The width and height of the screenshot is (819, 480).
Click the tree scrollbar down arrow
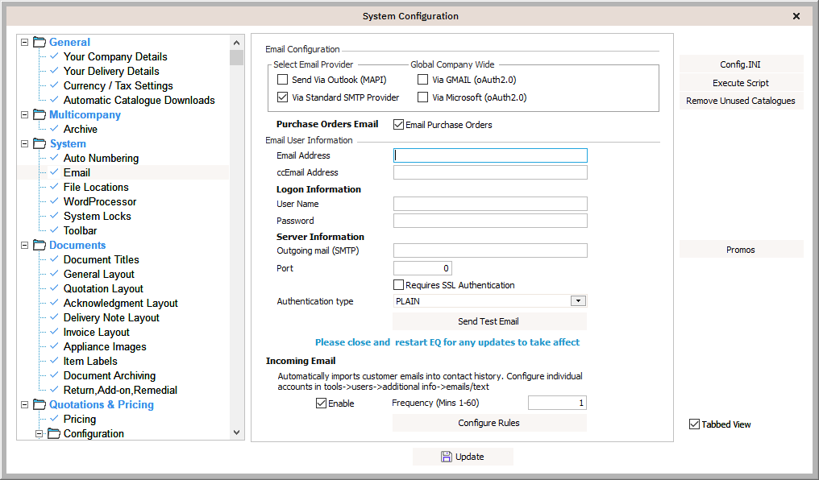pyautogui.click(x=237, y=432)
